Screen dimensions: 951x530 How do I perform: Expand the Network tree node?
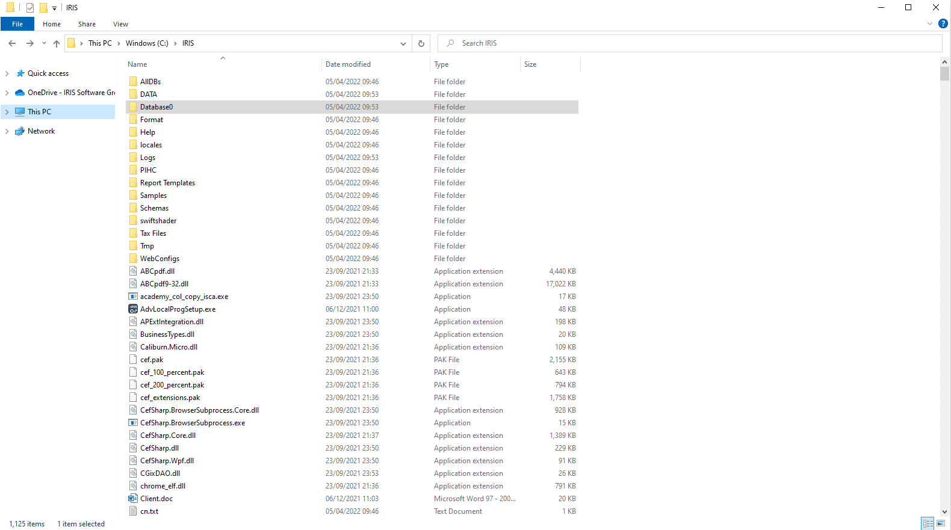click(x=7, y=131)
